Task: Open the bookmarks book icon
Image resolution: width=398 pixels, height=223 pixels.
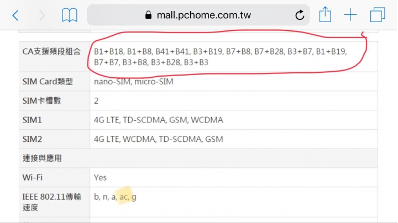Action: pos(69,15)
